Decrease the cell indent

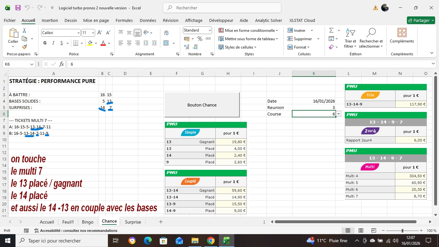[146, 43]
